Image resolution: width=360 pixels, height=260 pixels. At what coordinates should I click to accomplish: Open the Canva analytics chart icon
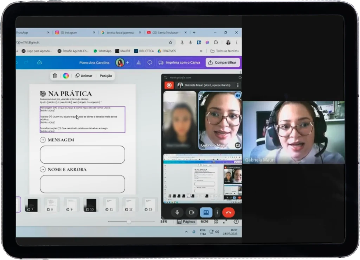139,63
